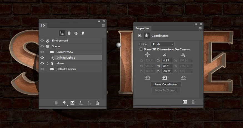The height and width of the screenshot is (128, 243).
Task: Toggle visibility of the shine mesh
Action: (42, 63)
